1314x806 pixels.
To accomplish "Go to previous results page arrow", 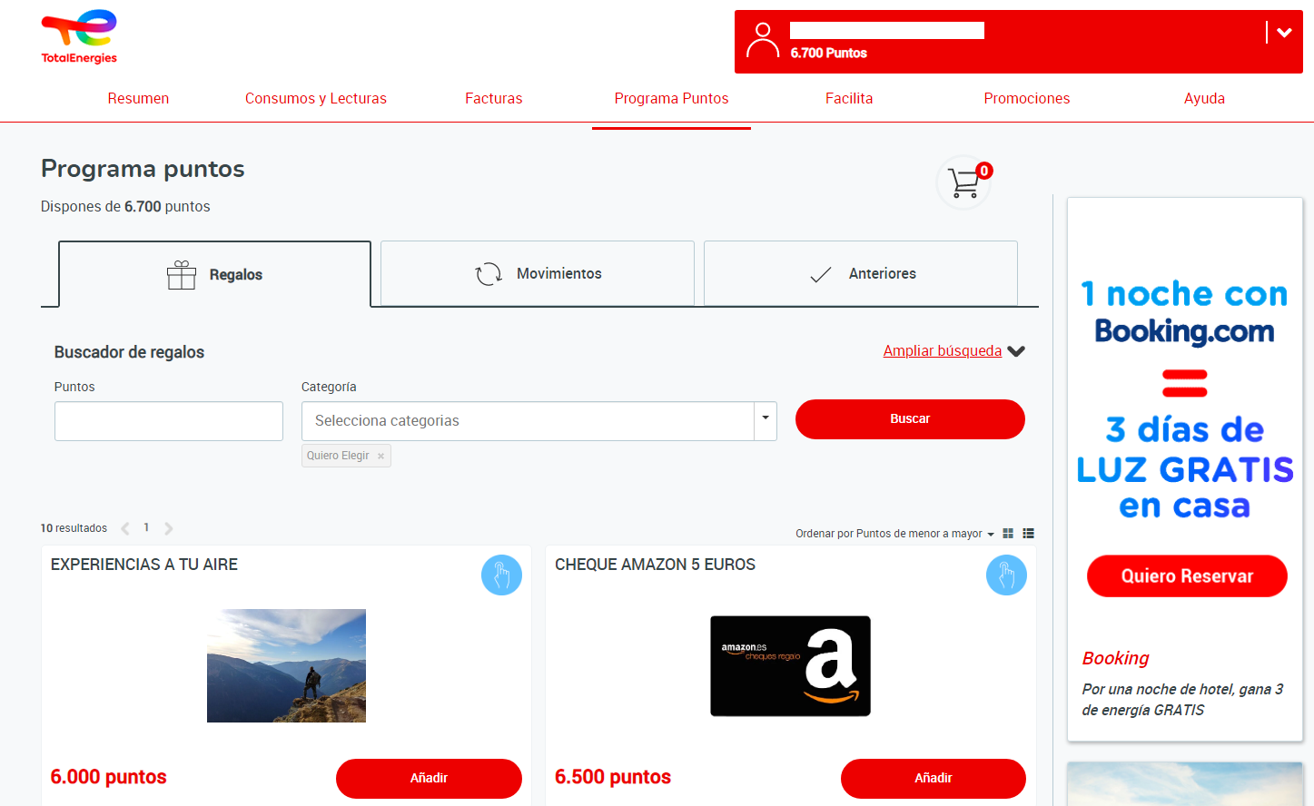I will coord(125,528).
